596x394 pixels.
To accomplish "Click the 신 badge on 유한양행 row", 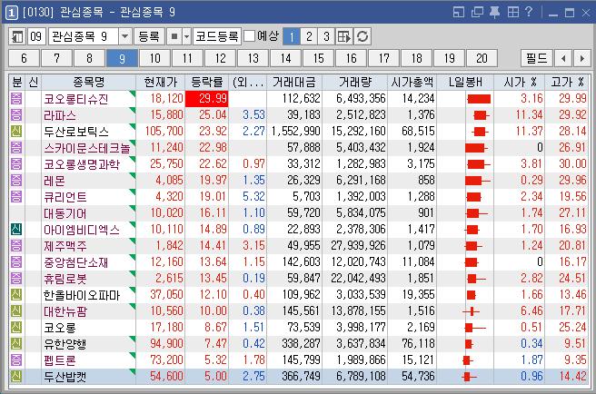I will pos(16,343).
